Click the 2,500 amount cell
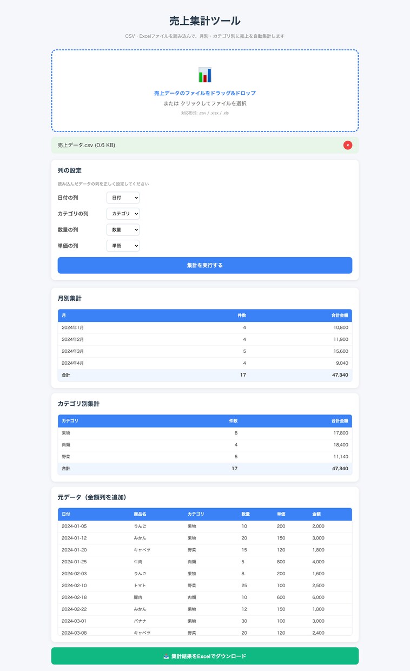Screen dimensions: 410x671 pyautogui.click(x=318, y=586)
